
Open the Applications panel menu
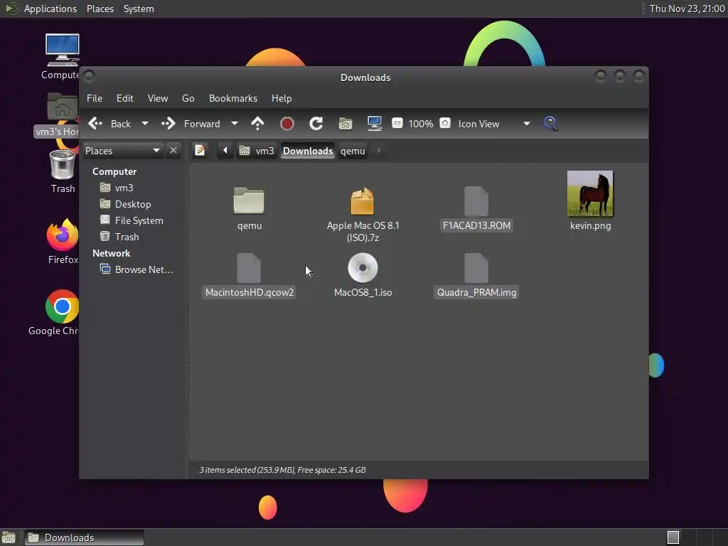tap(50, 9)
